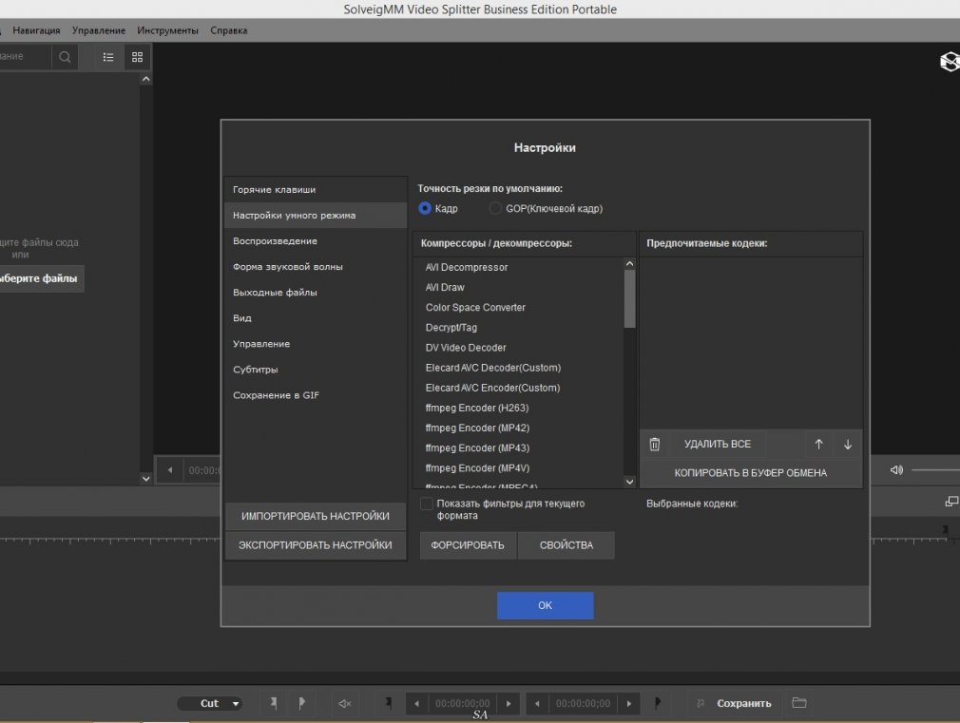Open the Навигация menu
The height and width of the screenshot is (723, 960).
pos(36,30)
